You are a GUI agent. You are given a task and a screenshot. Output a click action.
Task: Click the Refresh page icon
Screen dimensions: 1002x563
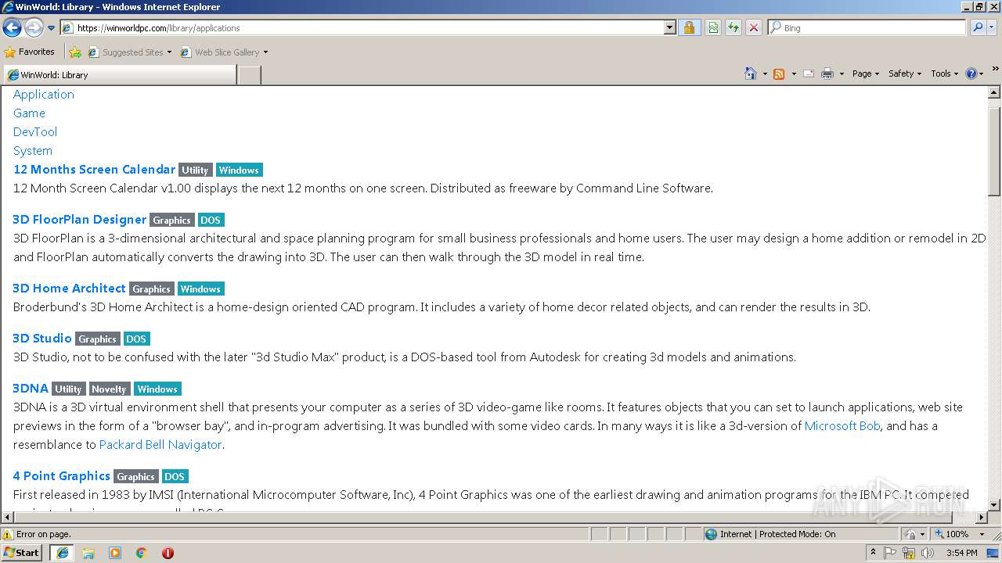(x=733, y=28)
